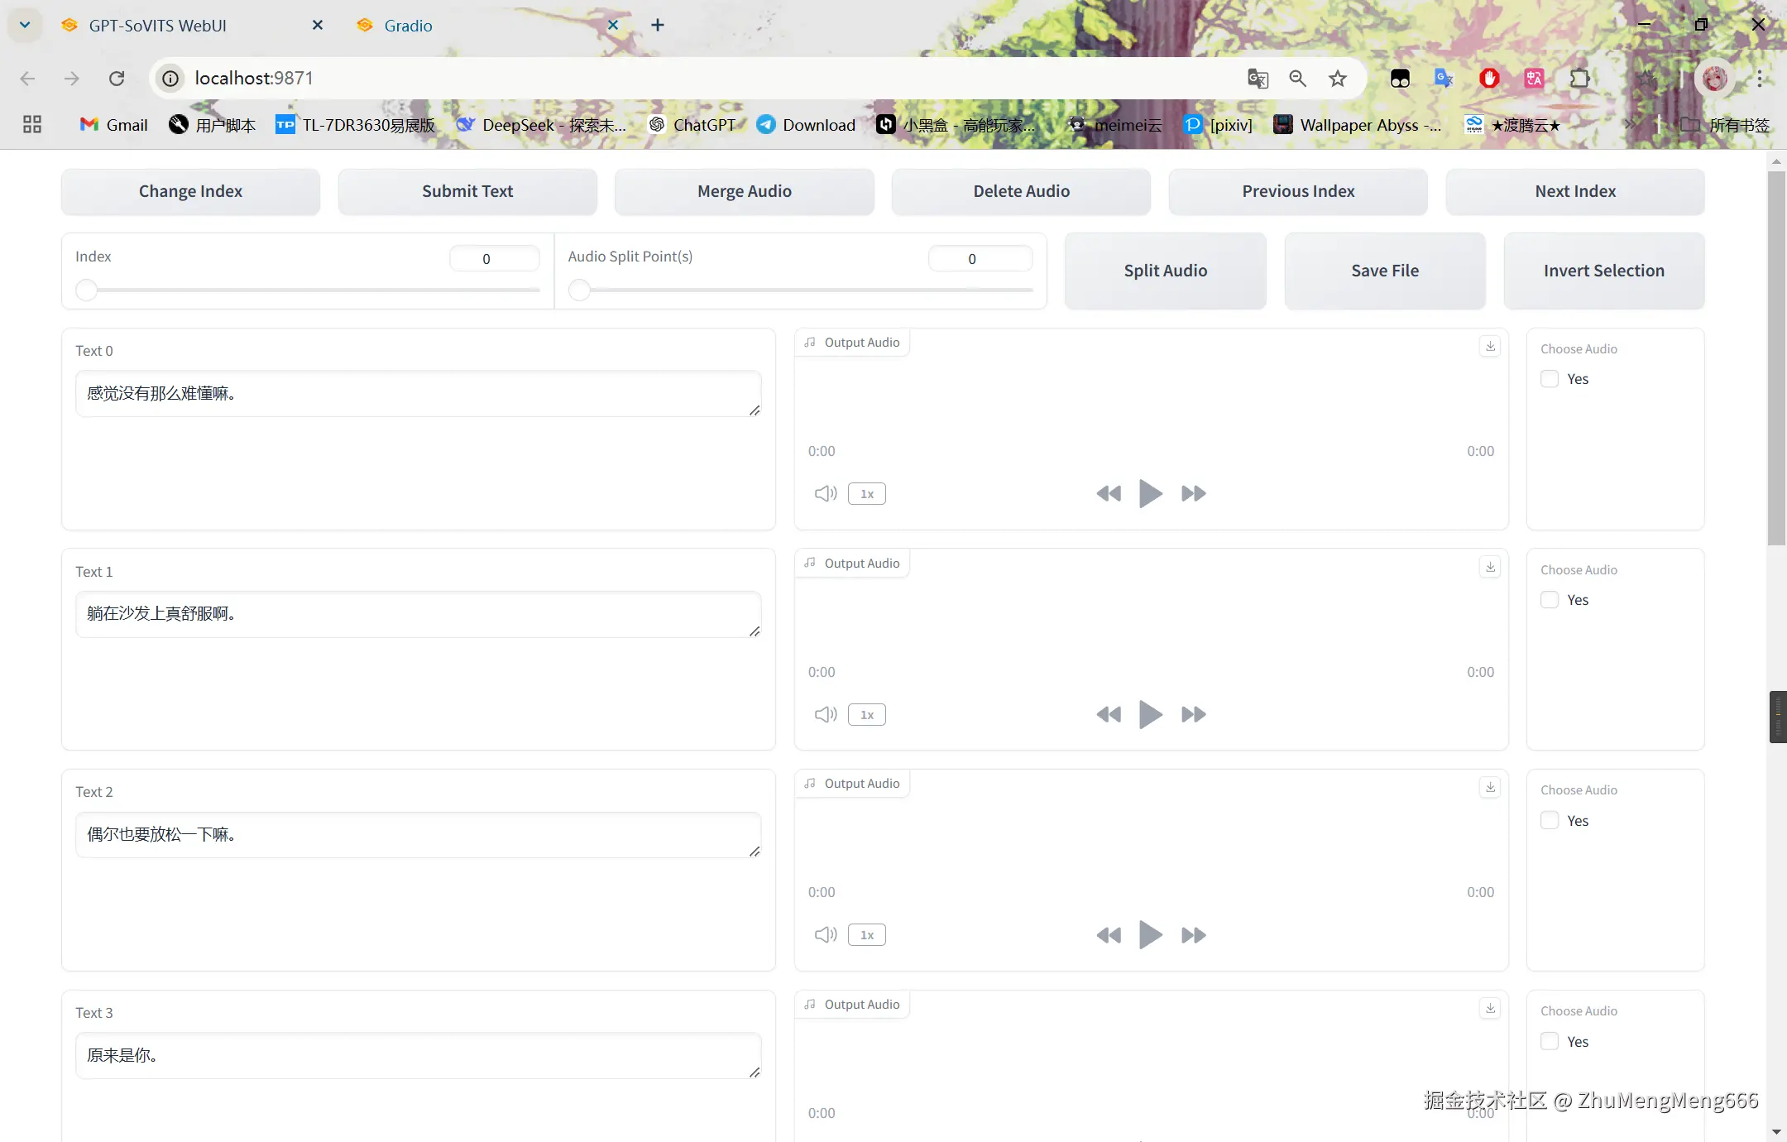Click the Merge Audio button

point(744,191)
